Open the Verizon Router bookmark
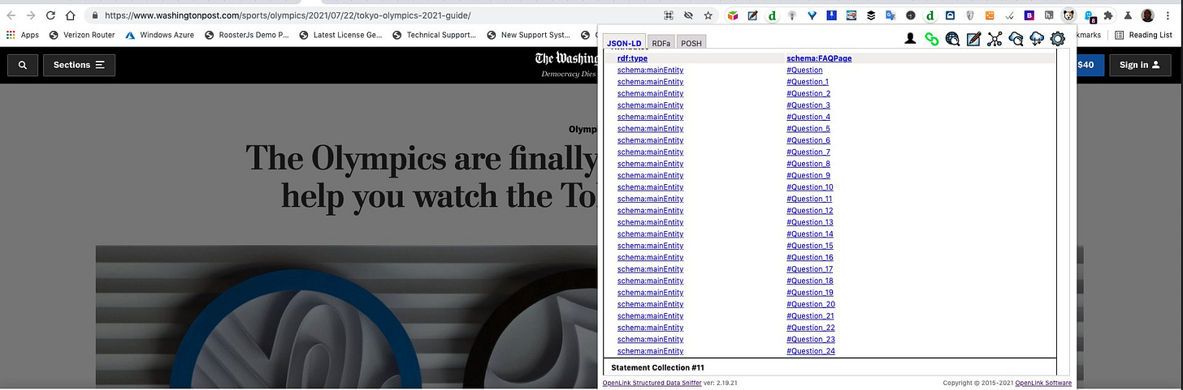 [x=82, y=35]
